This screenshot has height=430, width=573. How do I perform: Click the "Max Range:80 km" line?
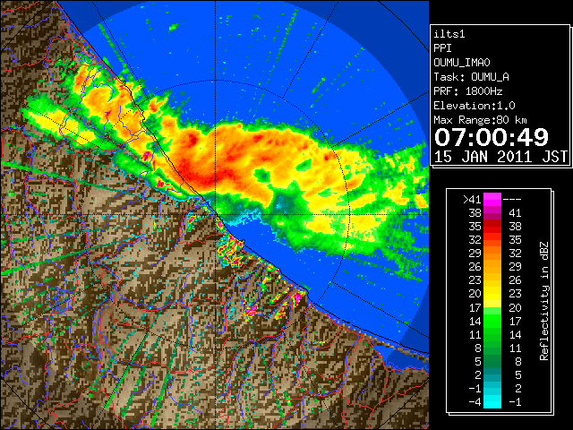(480, 120)
